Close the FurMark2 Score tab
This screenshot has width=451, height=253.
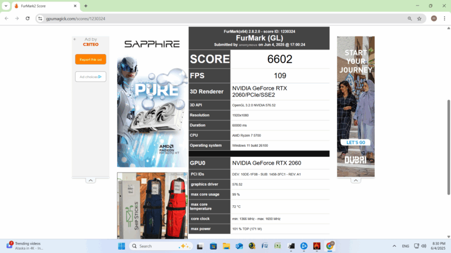click(x=75, y=6)
